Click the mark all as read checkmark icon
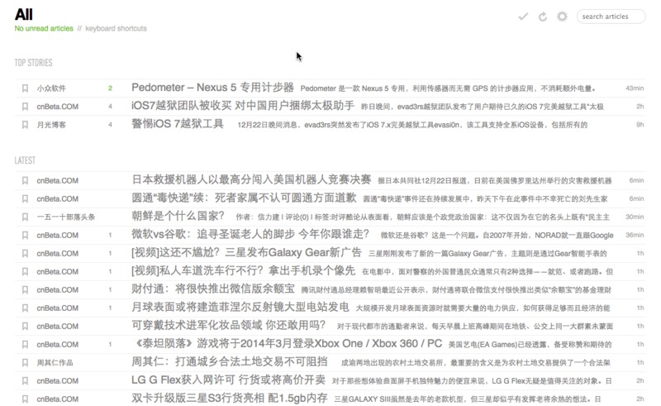The height and width of the screenshot is (406, 661). tap(523, 17)
